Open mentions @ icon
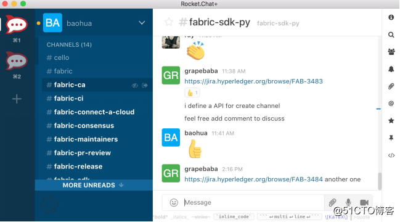This screenshot has height=222, width=400. coord(391,104)
